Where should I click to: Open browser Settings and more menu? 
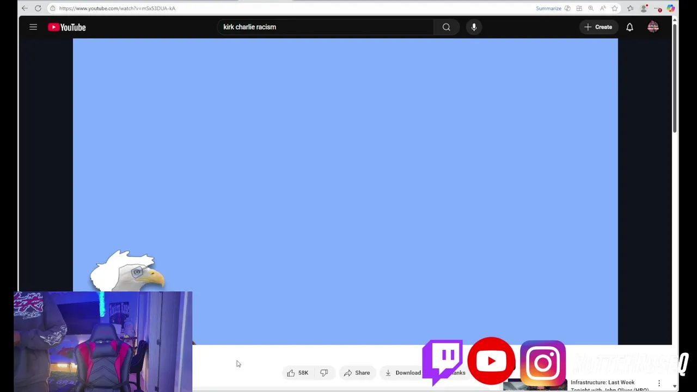(x=657, y=8)
